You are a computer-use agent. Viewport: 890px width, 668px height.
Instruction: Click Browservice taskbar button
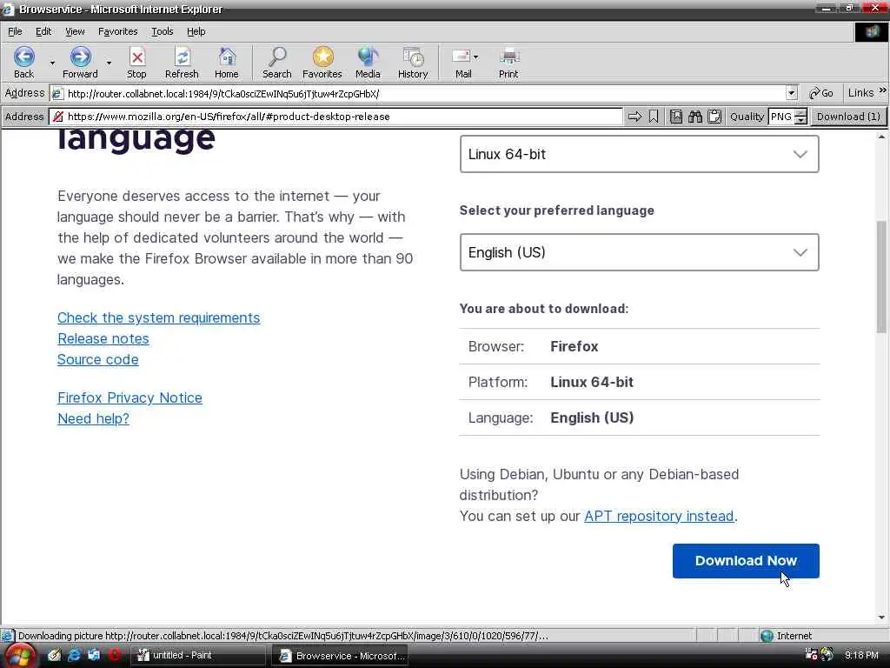341,656
